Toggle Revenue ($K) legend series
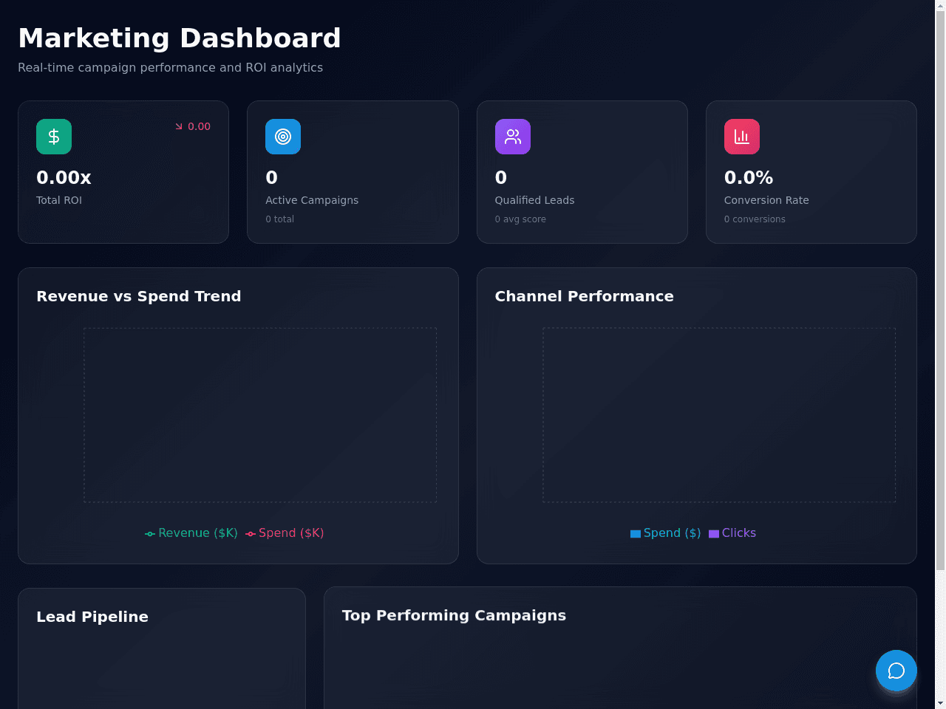This screenshot has width=946, height=709. tap(191, 533)
